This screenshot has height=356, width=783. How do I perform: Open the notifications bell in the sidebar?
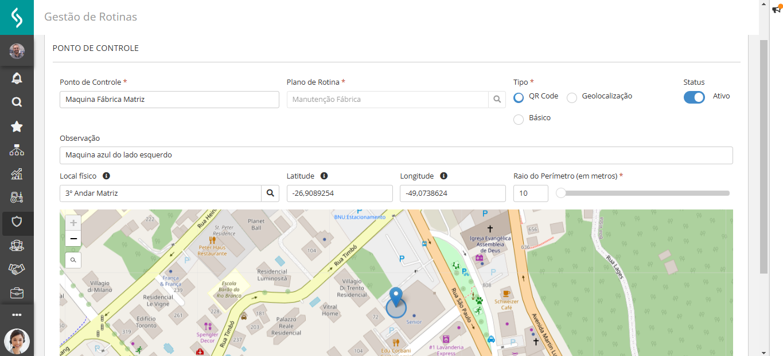pos(17,78)
